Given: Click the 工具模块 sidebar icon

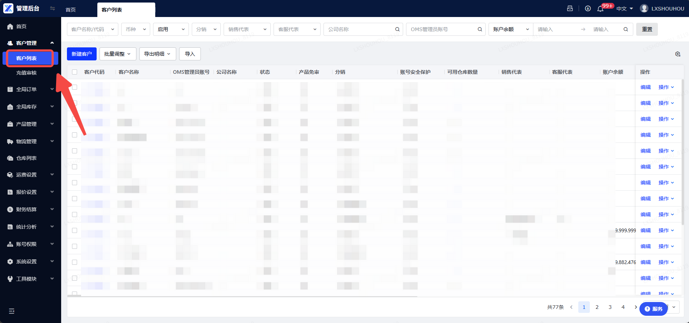Looking at the screenshot, I should click(10, 279).
